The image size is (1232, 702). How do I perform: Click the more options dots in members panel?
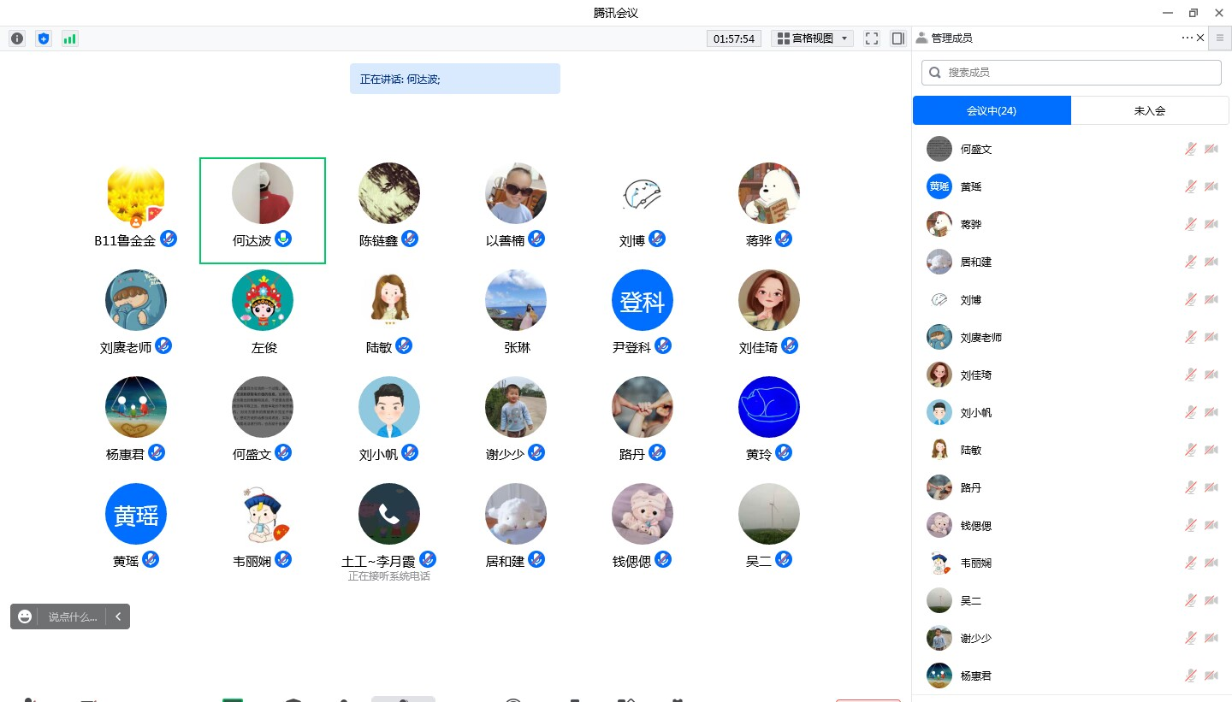tap(1187, 38)
